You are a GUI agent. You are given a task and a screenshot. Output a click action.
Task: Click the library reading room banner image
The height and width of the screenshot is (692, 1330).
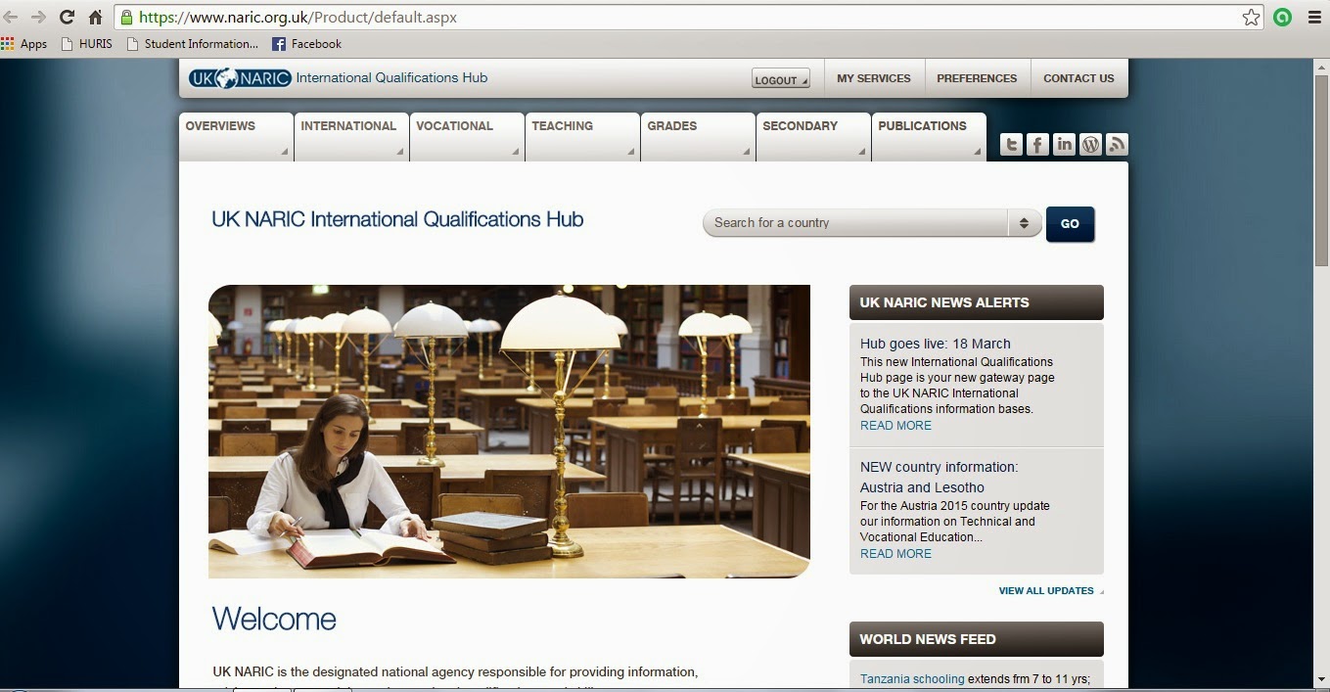pyautogui.click(x=509, y=432)
